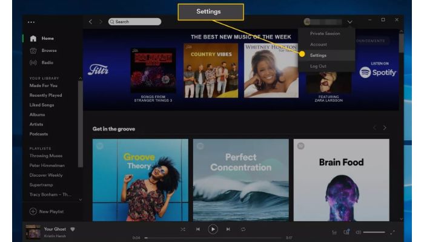Open the Tracy Bonham playlist

[50, 194]
